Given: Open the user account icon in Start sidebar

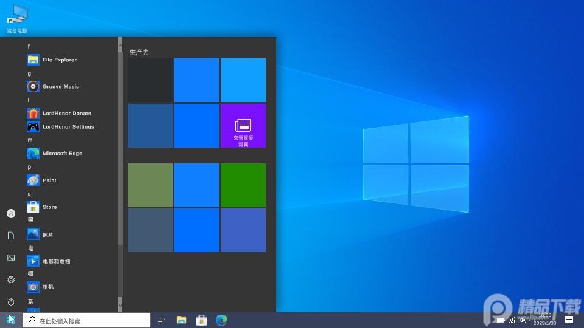Looking at the screenshot, I should pos(11,214).
